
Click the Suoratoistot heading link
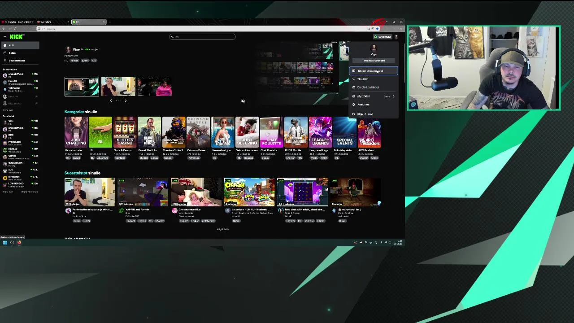pyautogui.click(x=76, y=173)
